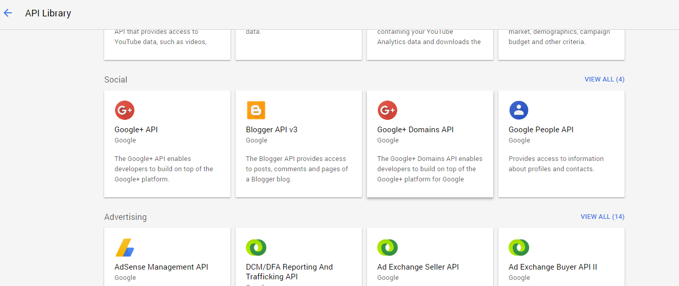
Task: Select the Blogger API v3 title
Action: point(271,130)
